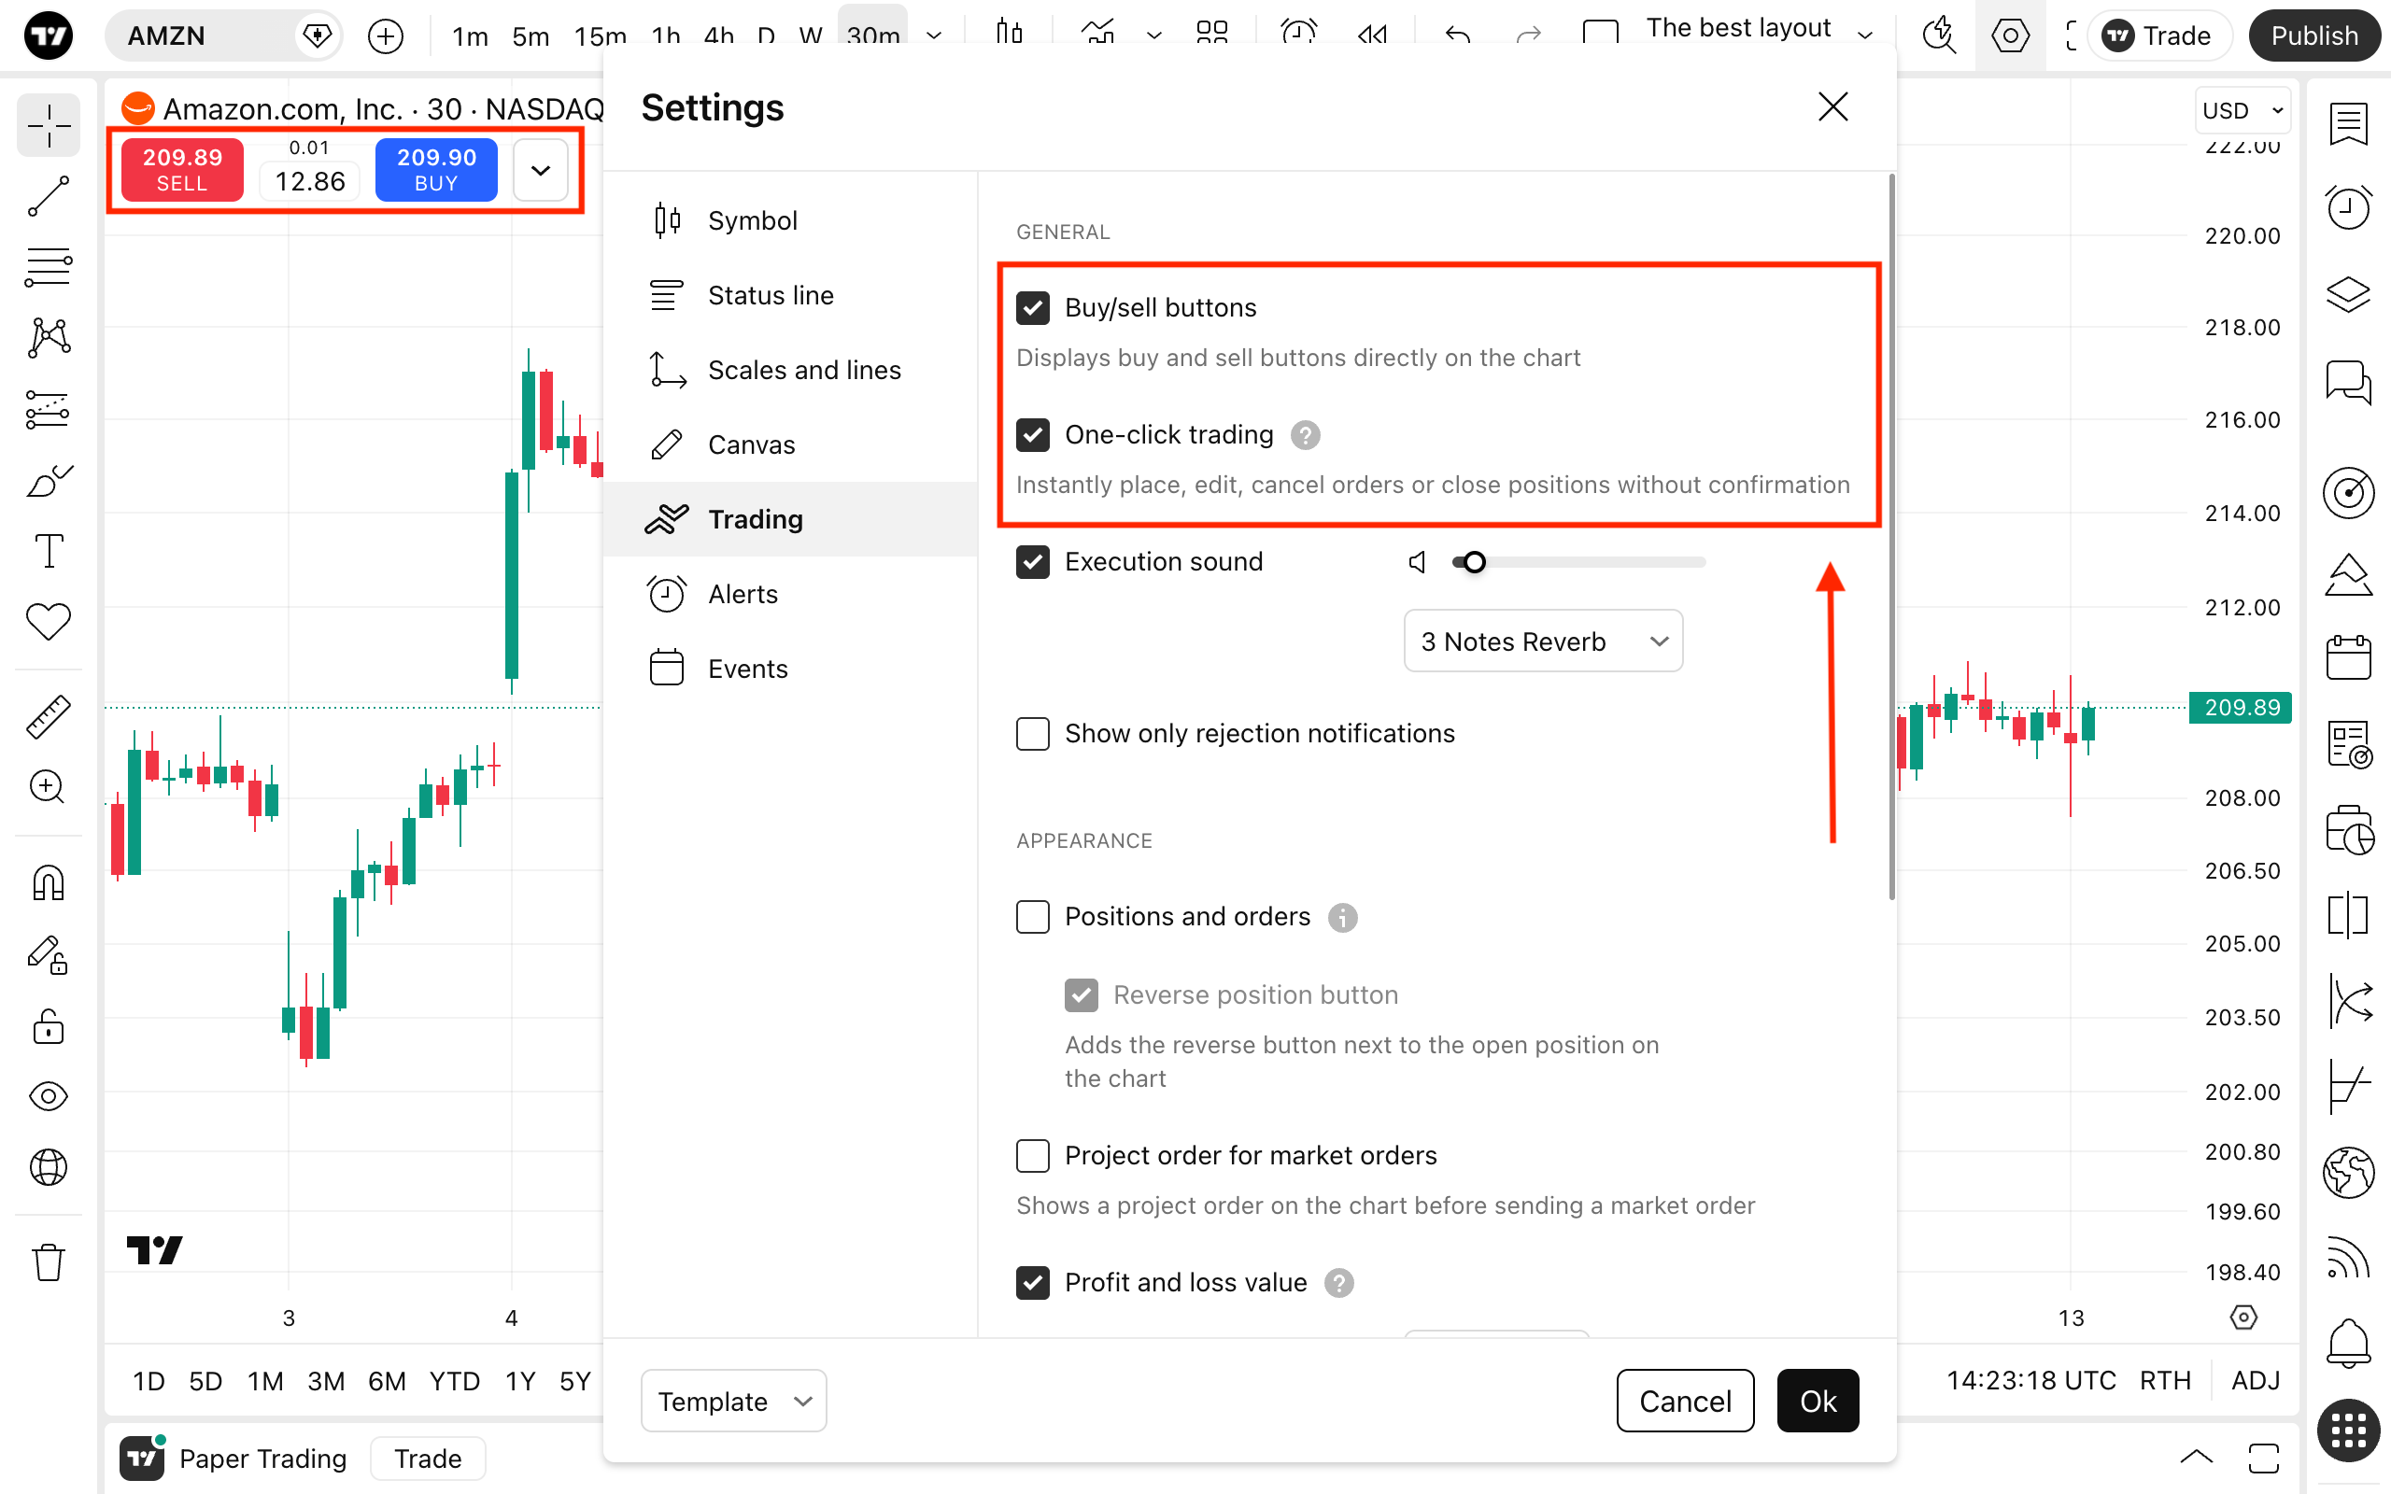This screenshot has width=2391, height=1494.
Task: Open the Template dropdown
Action: (x=733, y=1400)
